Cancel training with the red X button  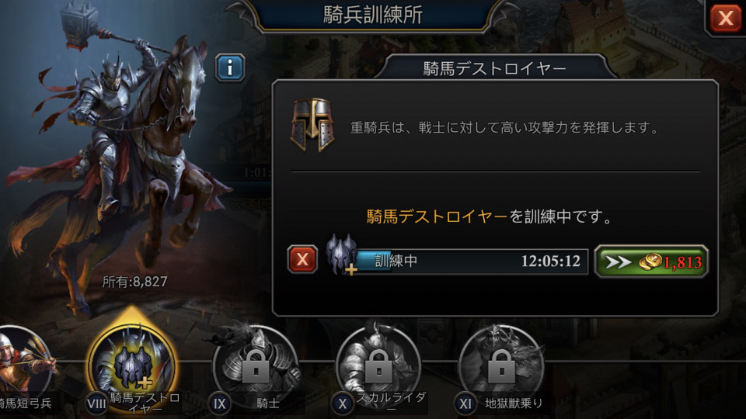click(x=302, y=259)
